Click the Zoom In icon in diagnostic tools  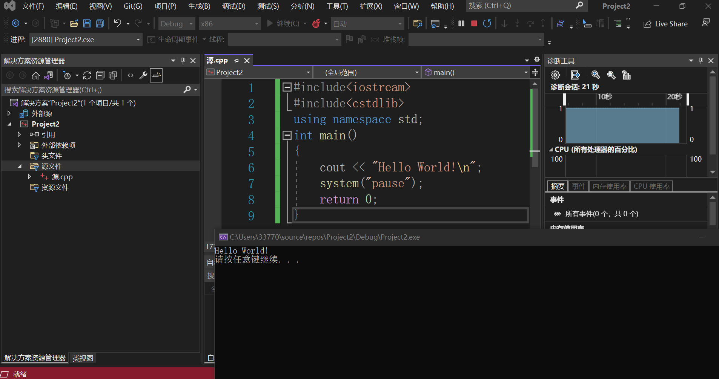[x=596, y=75]
